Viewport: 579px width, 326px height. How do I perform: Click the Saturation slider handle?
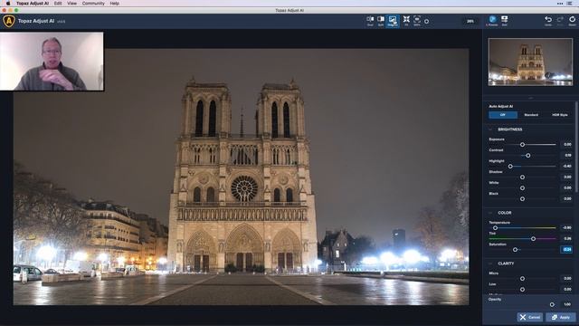pyautogui.click(x=515, y=250)
